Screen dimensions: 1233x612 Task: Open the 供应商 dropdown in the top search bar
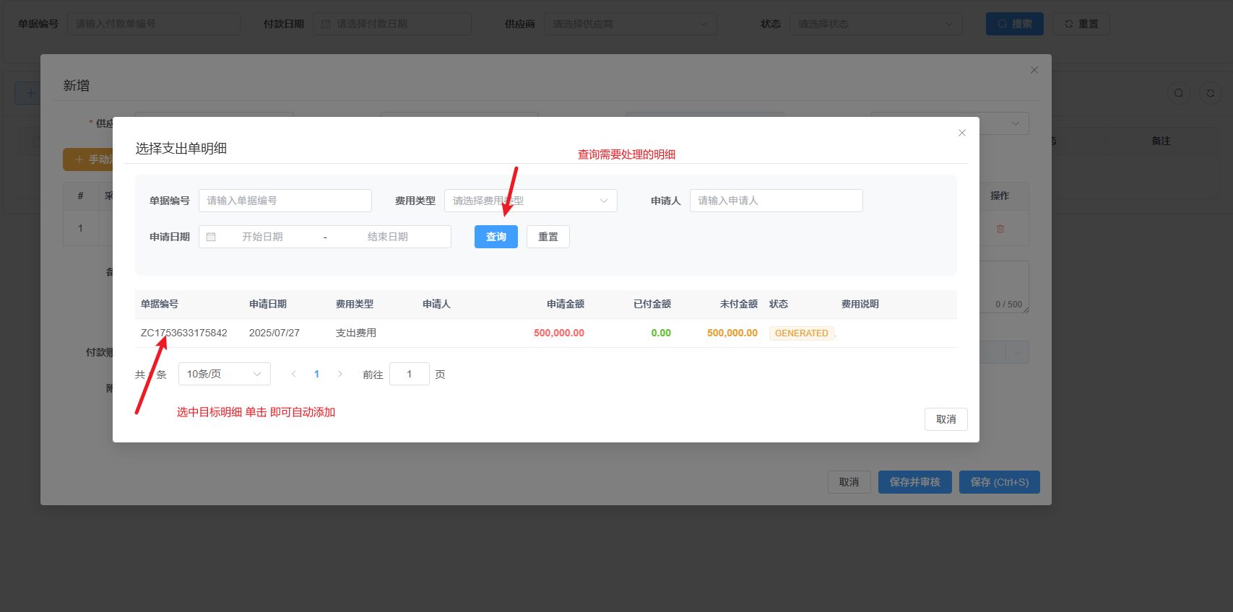[x=631, y=24]
